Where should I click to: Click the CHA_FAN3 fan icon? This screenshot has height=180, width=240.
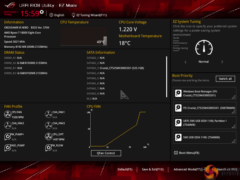click(x=49, y=125)
